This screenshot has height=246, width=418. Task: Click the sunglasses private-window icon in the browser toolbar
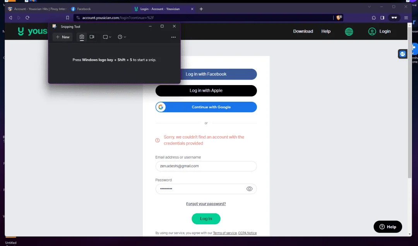(x=394, y=17)
